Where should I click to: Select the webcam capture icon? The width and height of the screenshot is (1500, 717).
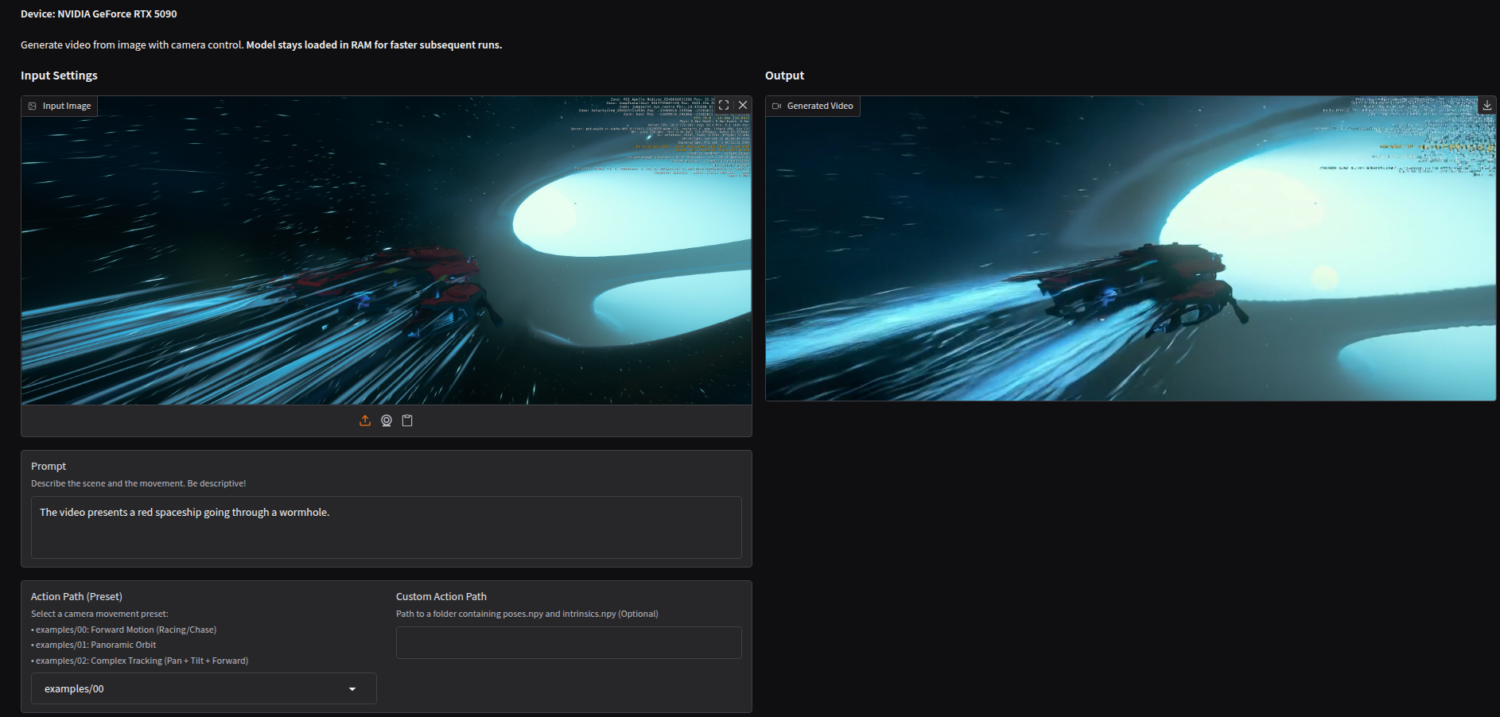[x=387, y=421]
